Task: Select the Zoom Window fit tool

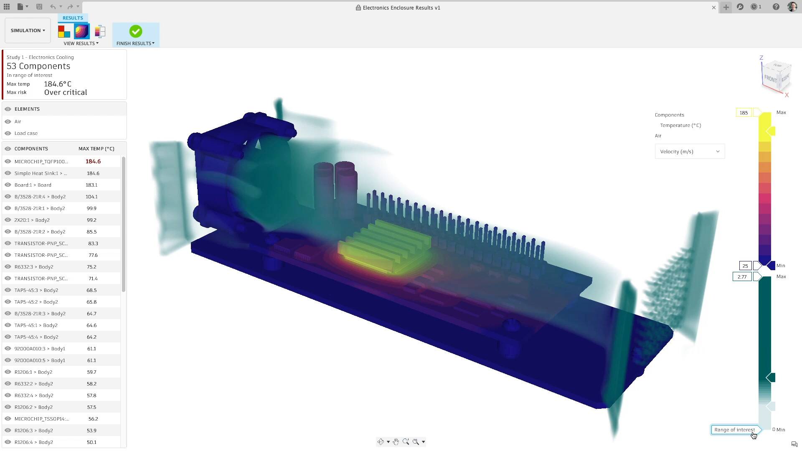Action: click(416, 442)
